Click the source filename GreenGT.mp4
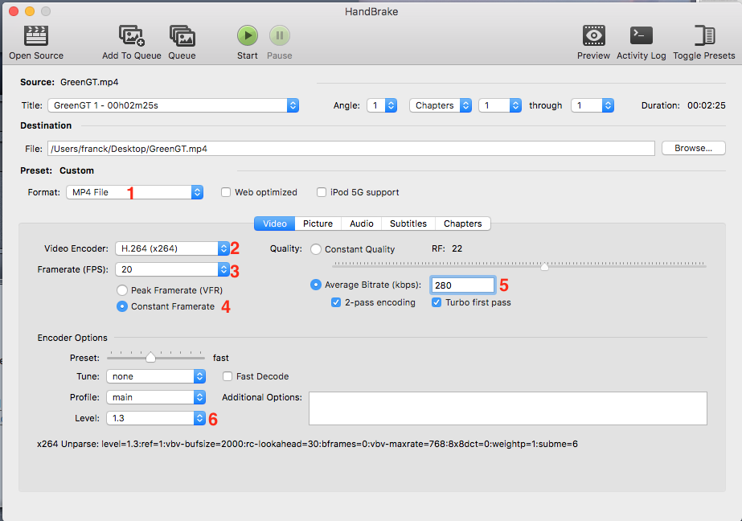This screenshot has width=742, height=521. coord(89,82)
